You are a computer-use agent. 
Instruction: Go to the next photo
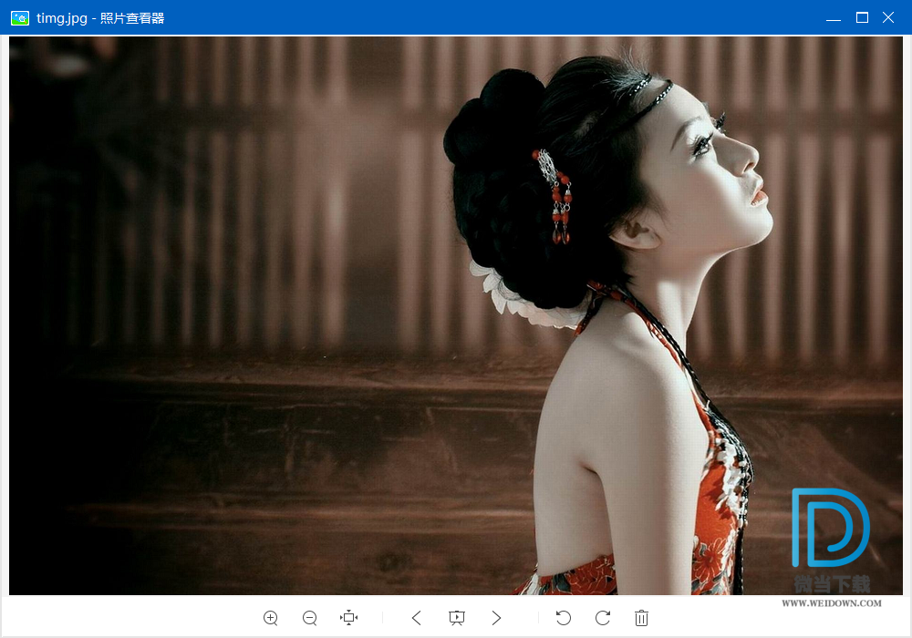496,618
